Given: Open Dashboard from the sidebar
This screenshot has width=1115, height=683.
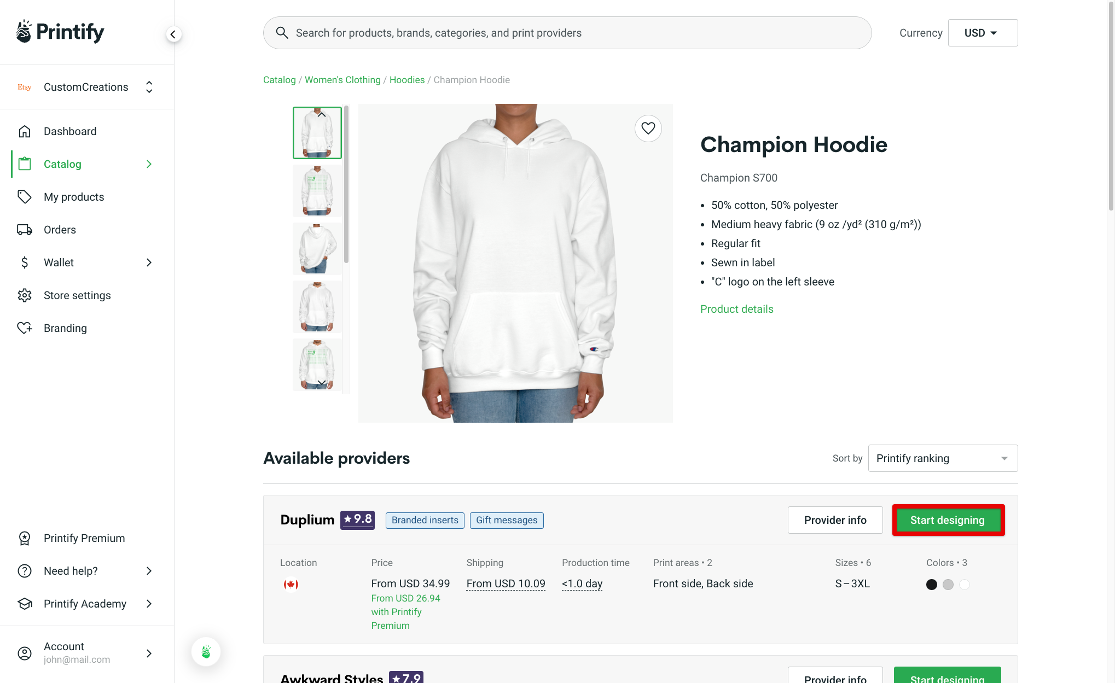Looking at the screenshot, I should 70,131.
